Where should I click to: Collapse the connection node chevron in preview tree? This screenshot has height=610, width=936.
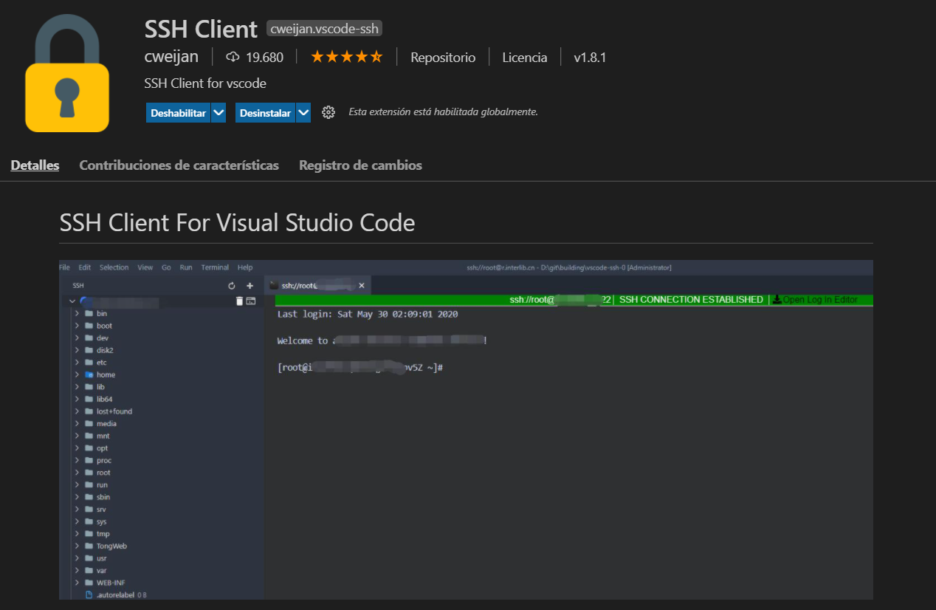pos(72,301)
